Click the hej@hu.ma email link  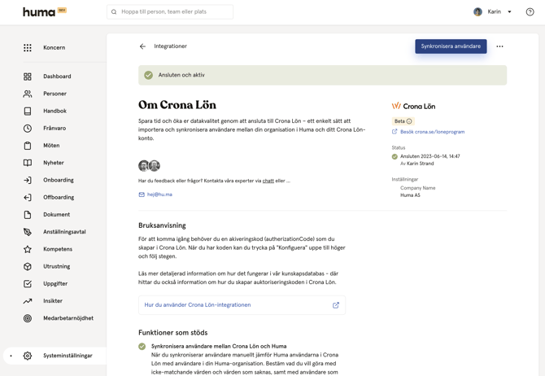[159, 195]
